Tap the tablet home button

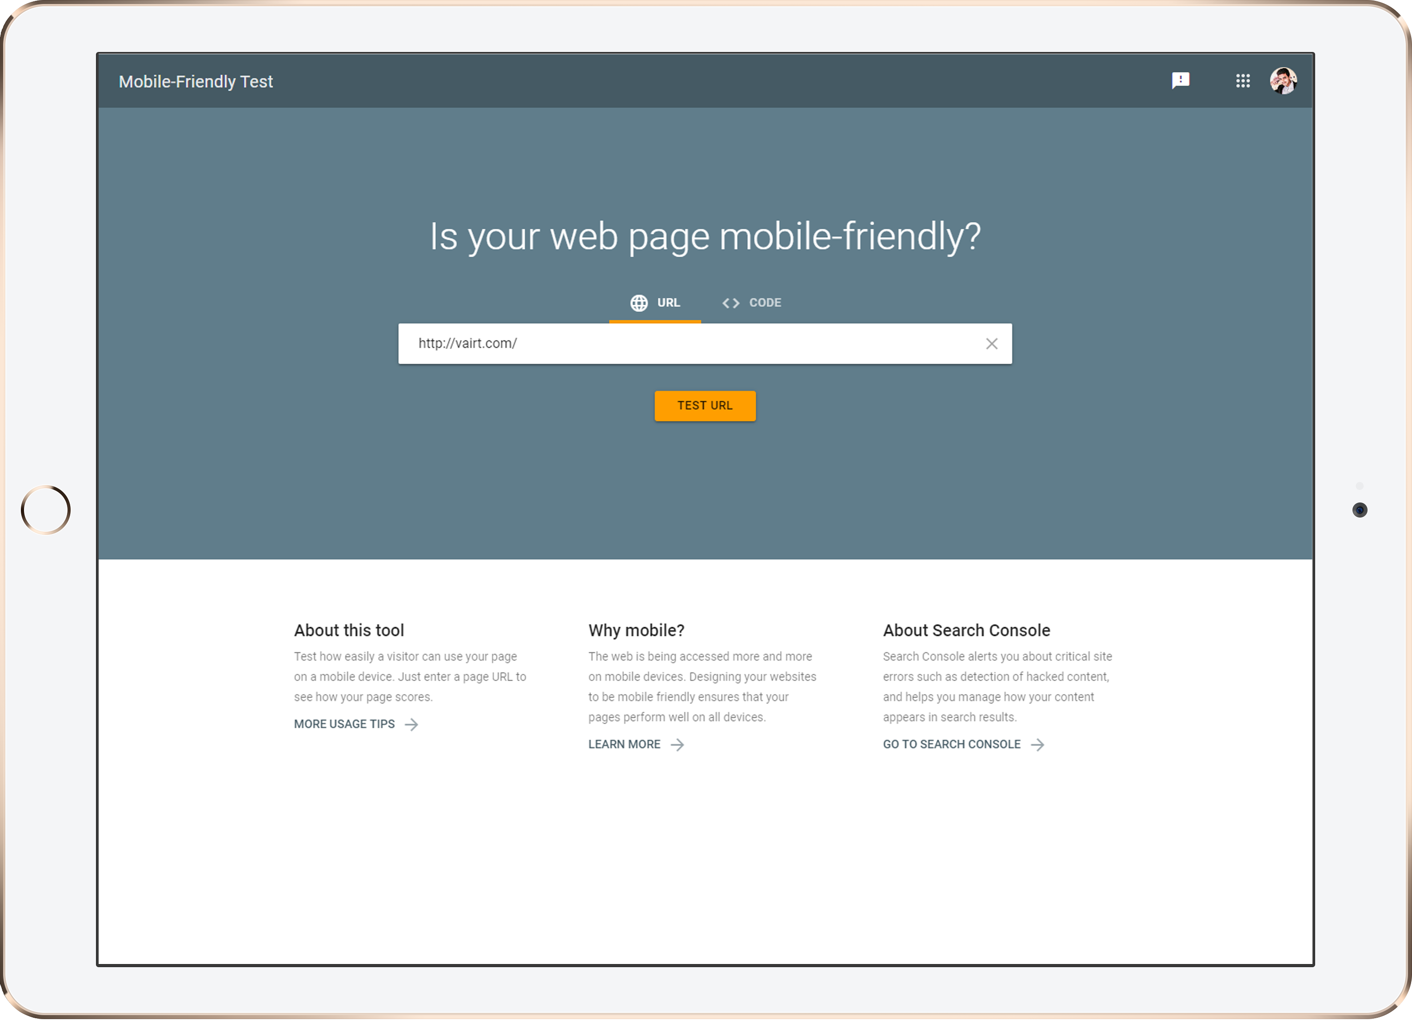[x=45, y=510]
